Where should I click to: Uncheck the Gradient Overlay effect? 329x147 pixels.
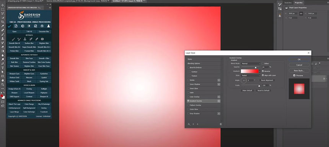click(x=189, y=101)
